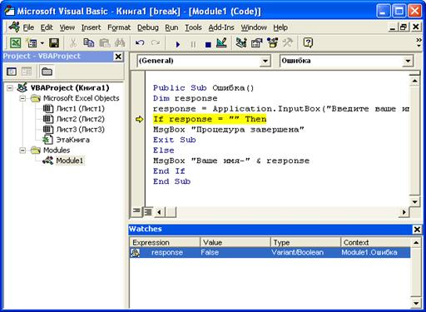Close the Watches panel
Viewport: 426px width, 312px height.
point(417,230)
